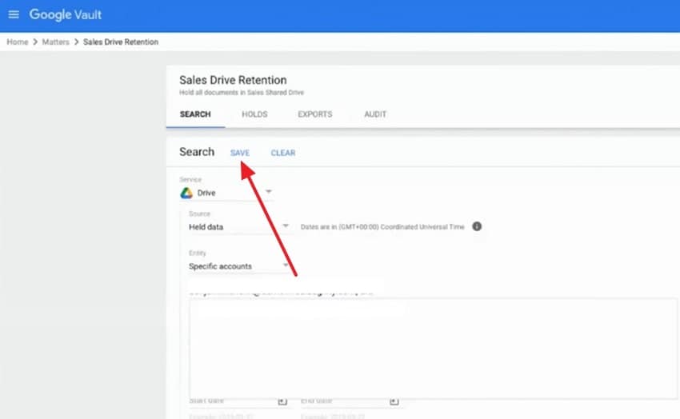The width and height of the screenshot is (680, 419).
Task: Open the hamburger main menu
Action: click(14, 14)
